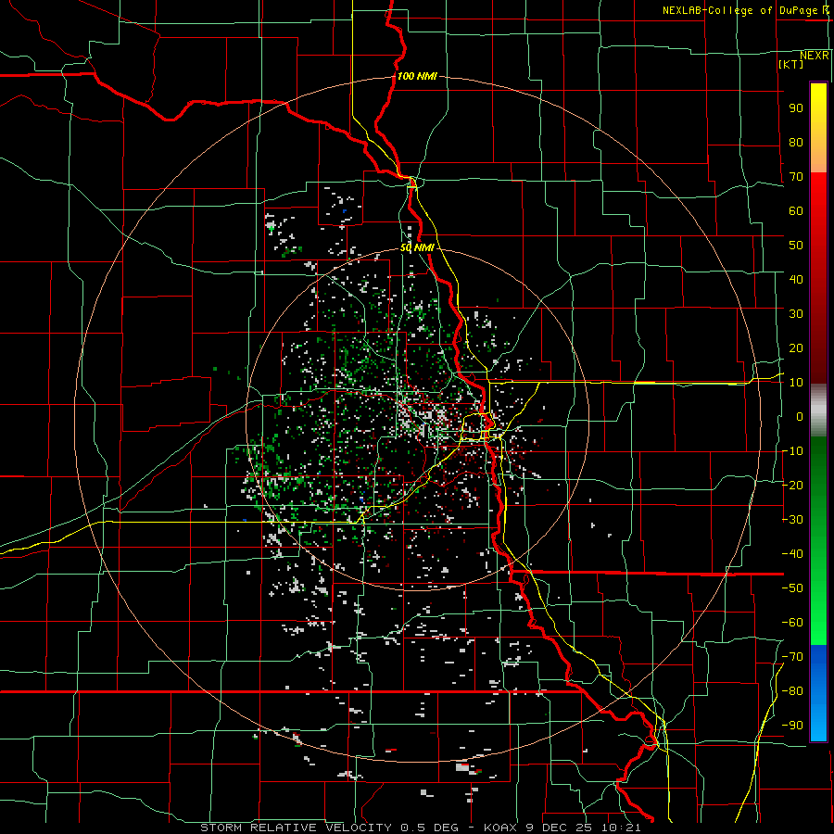Click the grey zero-velocity segment of color bar

[x=818, y=411]
